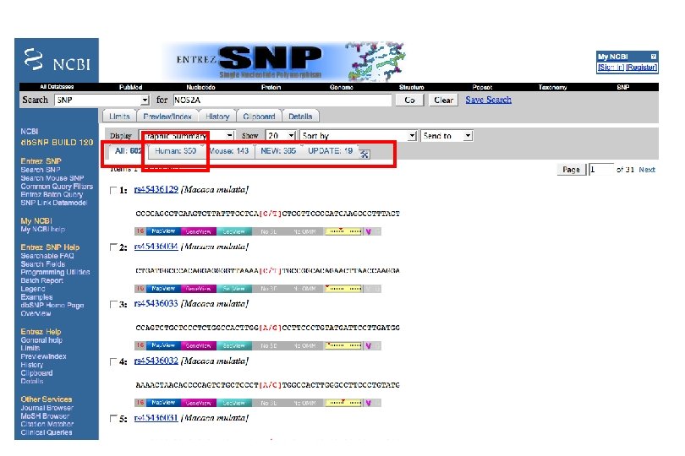
Task: Click the My NCBI help question icon
Action: click(x=653, y=57)
